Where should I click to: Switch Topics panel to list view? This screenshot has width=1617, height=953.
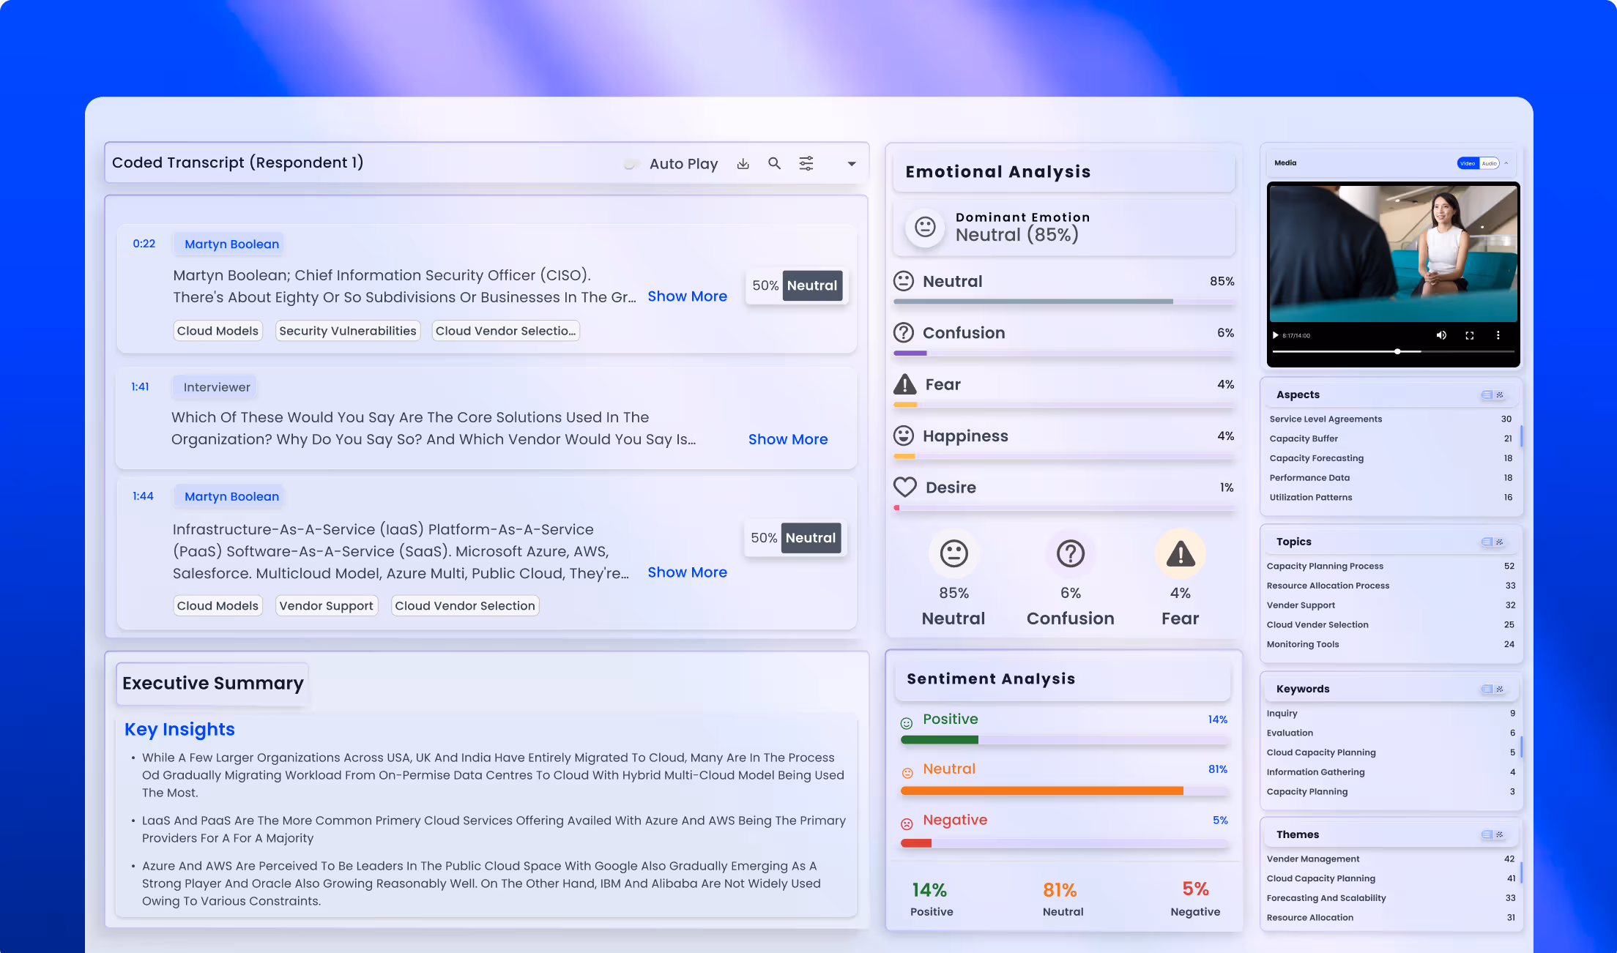point(1487,542)
